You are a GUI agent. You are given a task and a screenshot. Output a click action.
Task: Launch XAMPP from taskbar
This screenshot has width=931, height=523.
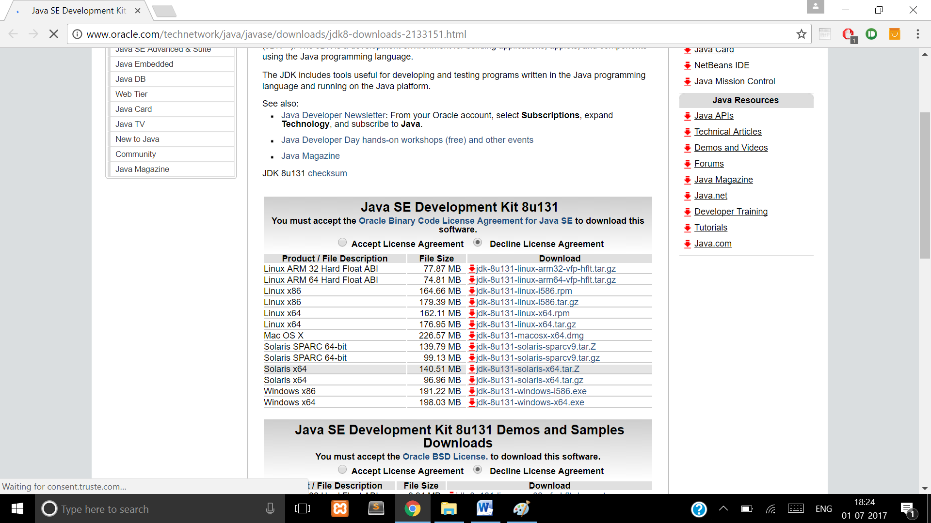(x=340, y=508)
